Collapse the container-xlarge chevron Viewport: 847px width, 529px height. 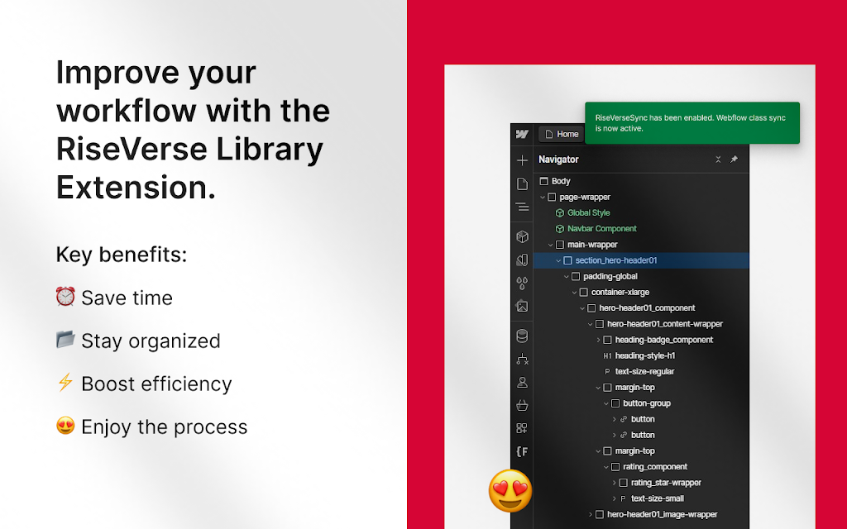574,292
